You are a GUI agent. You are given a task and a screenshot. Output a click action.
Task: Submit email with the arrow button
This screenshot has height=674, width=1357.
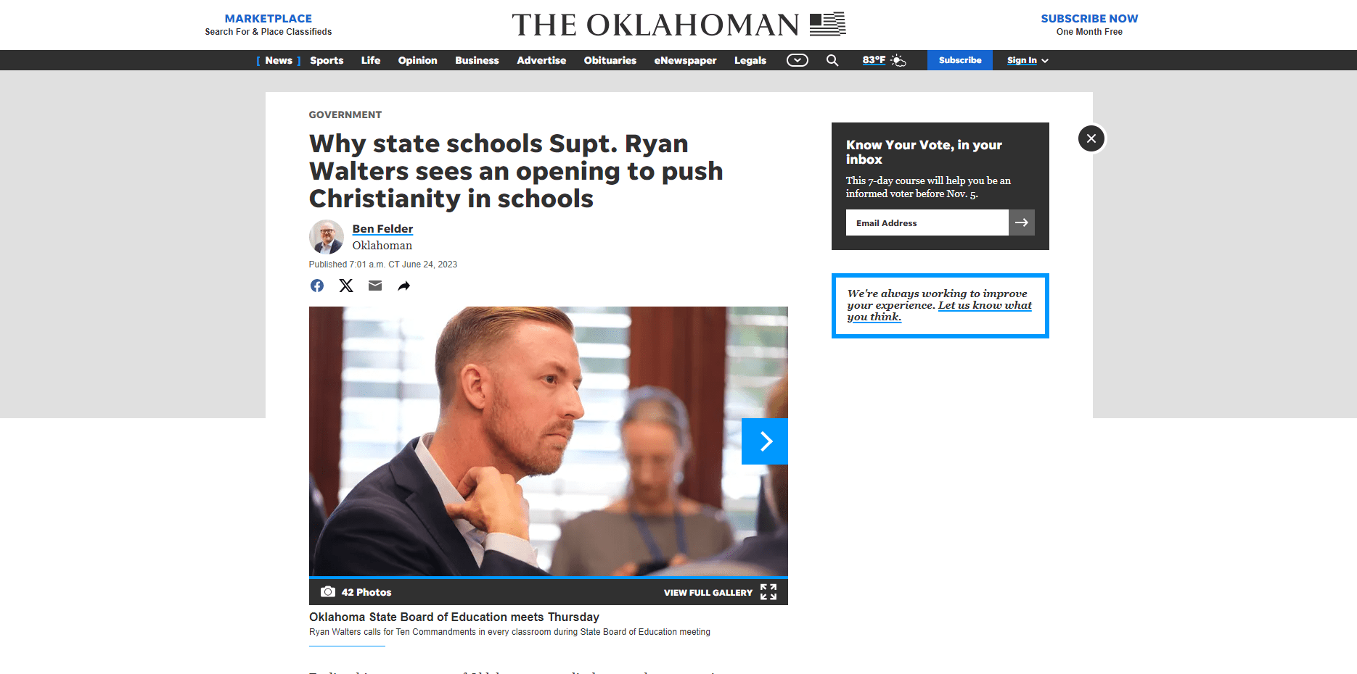click(x=1022, y=222)
